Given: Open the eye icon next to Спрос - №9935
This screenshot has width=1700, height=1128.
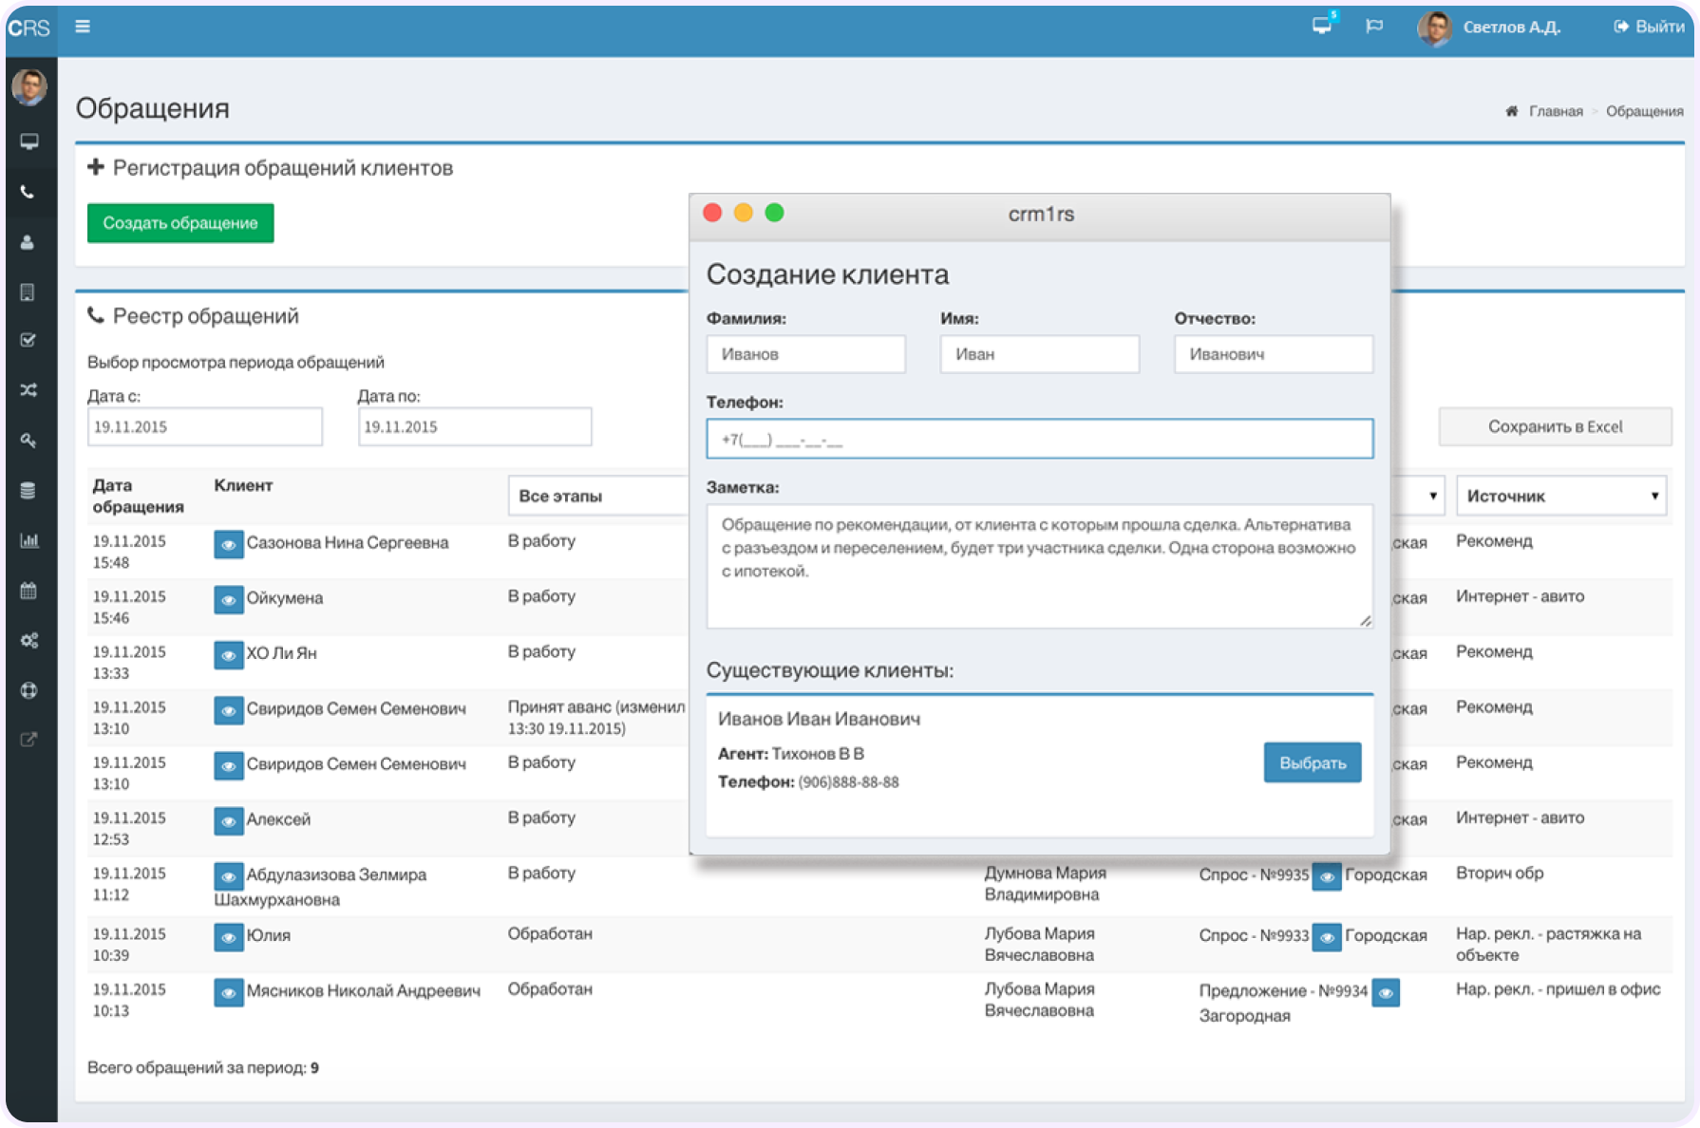Looking at the screenshot, I should tap(1327, 876).
